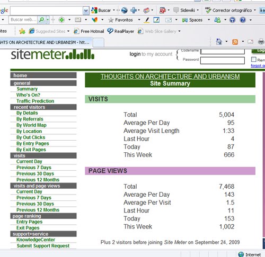265x257 pixels.
Task: Open Suggested Sites in favorites bar
Action: click(x=50, y=31)
